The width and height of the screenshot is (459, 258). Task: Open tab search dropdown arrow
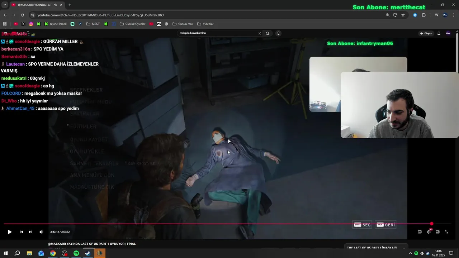click(x=5, y=5)
